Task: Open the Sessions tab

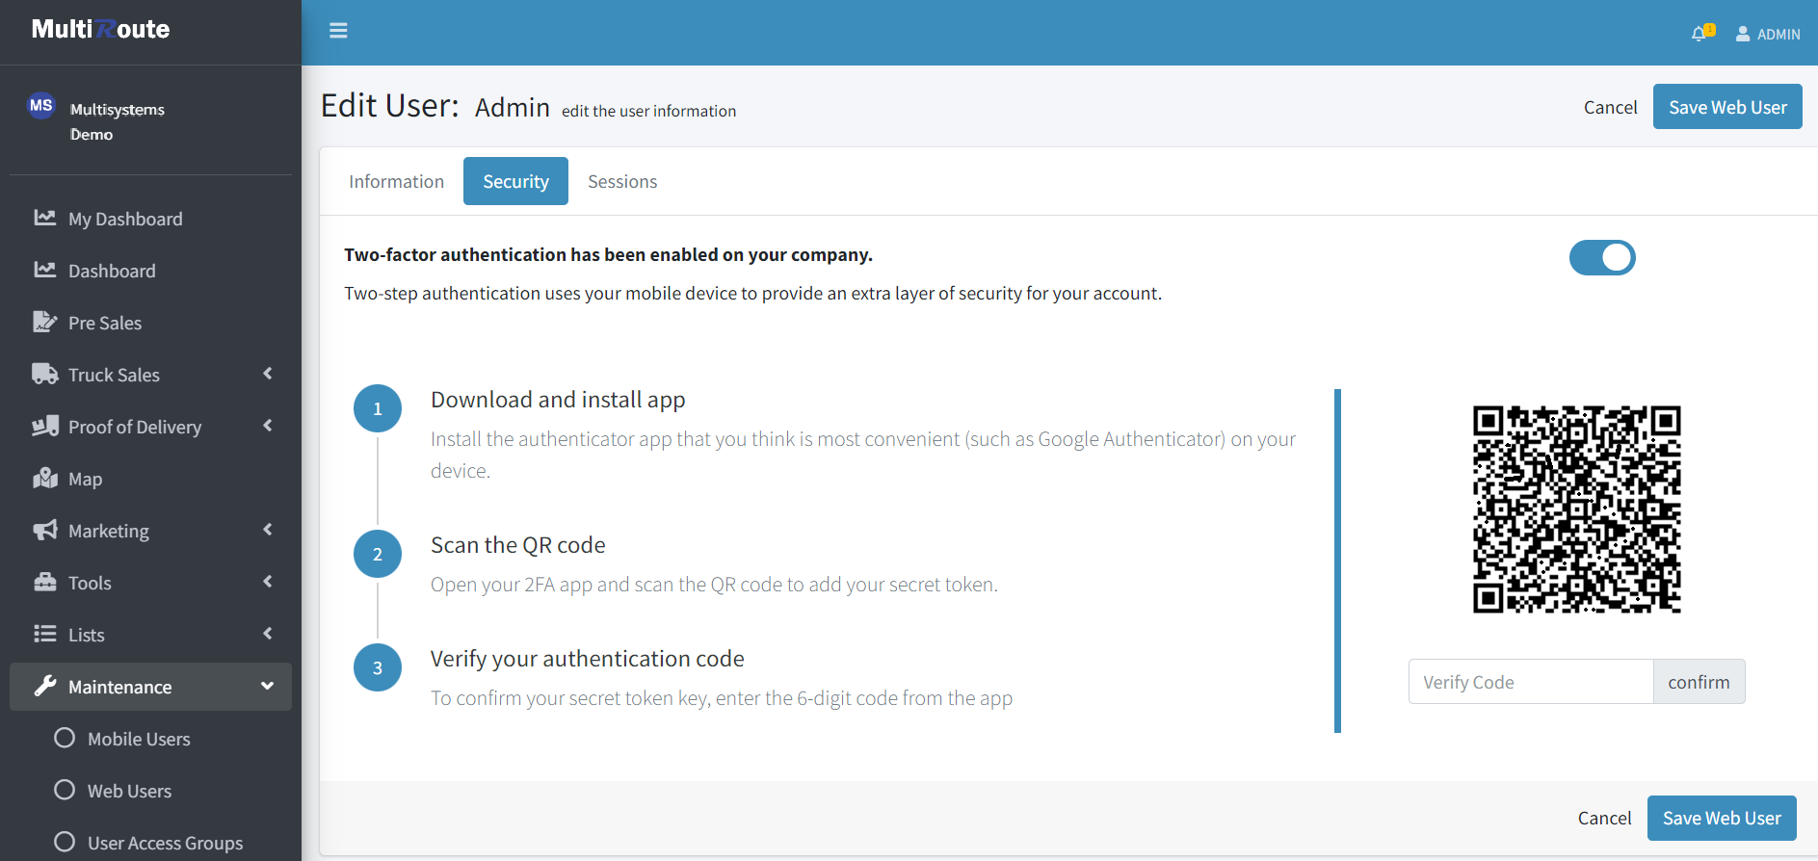Action: click(622, 181)
